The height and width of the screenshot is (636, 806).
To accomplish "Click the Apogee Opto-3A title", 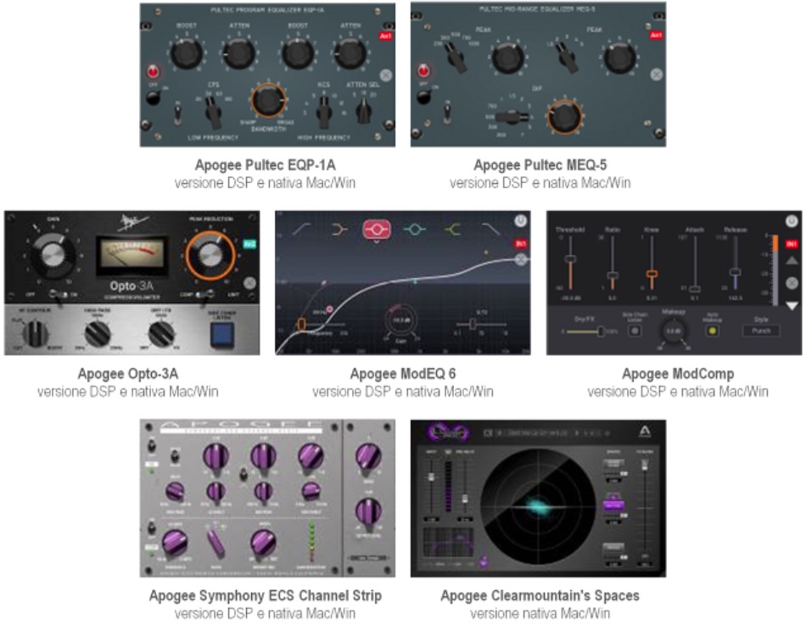I will [128, 374].
